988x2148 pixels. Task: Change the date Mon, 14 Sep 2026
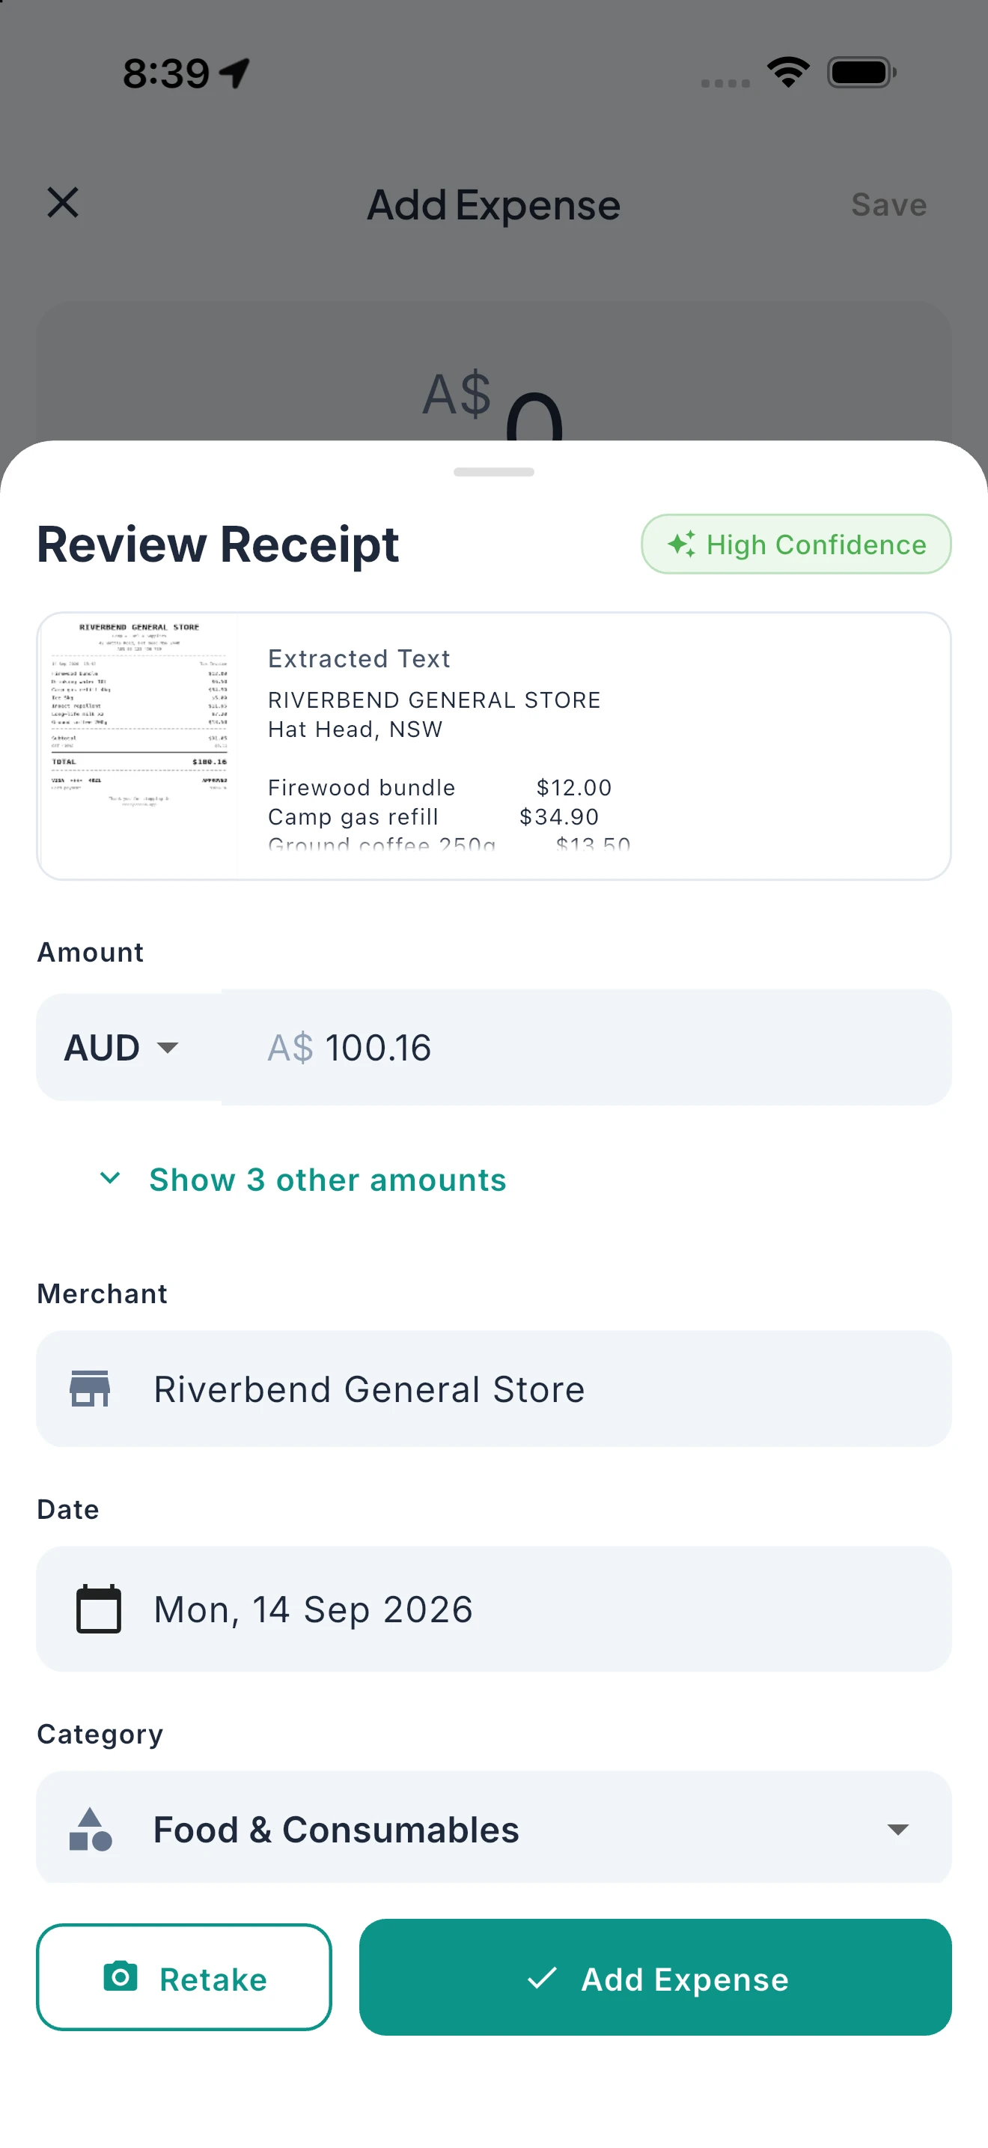point(494,1609)
